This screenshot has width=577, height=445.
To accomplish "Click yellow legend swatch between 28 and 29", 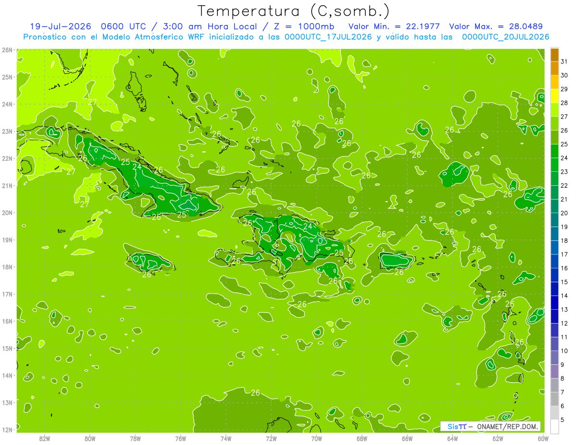I will pos(554,96).
